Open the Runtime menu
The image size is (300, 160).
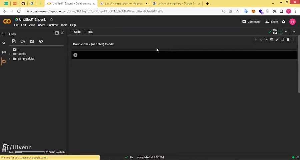[52, 25]
